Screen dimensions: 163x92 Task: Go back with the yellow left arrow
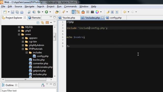tap(125, 12)
